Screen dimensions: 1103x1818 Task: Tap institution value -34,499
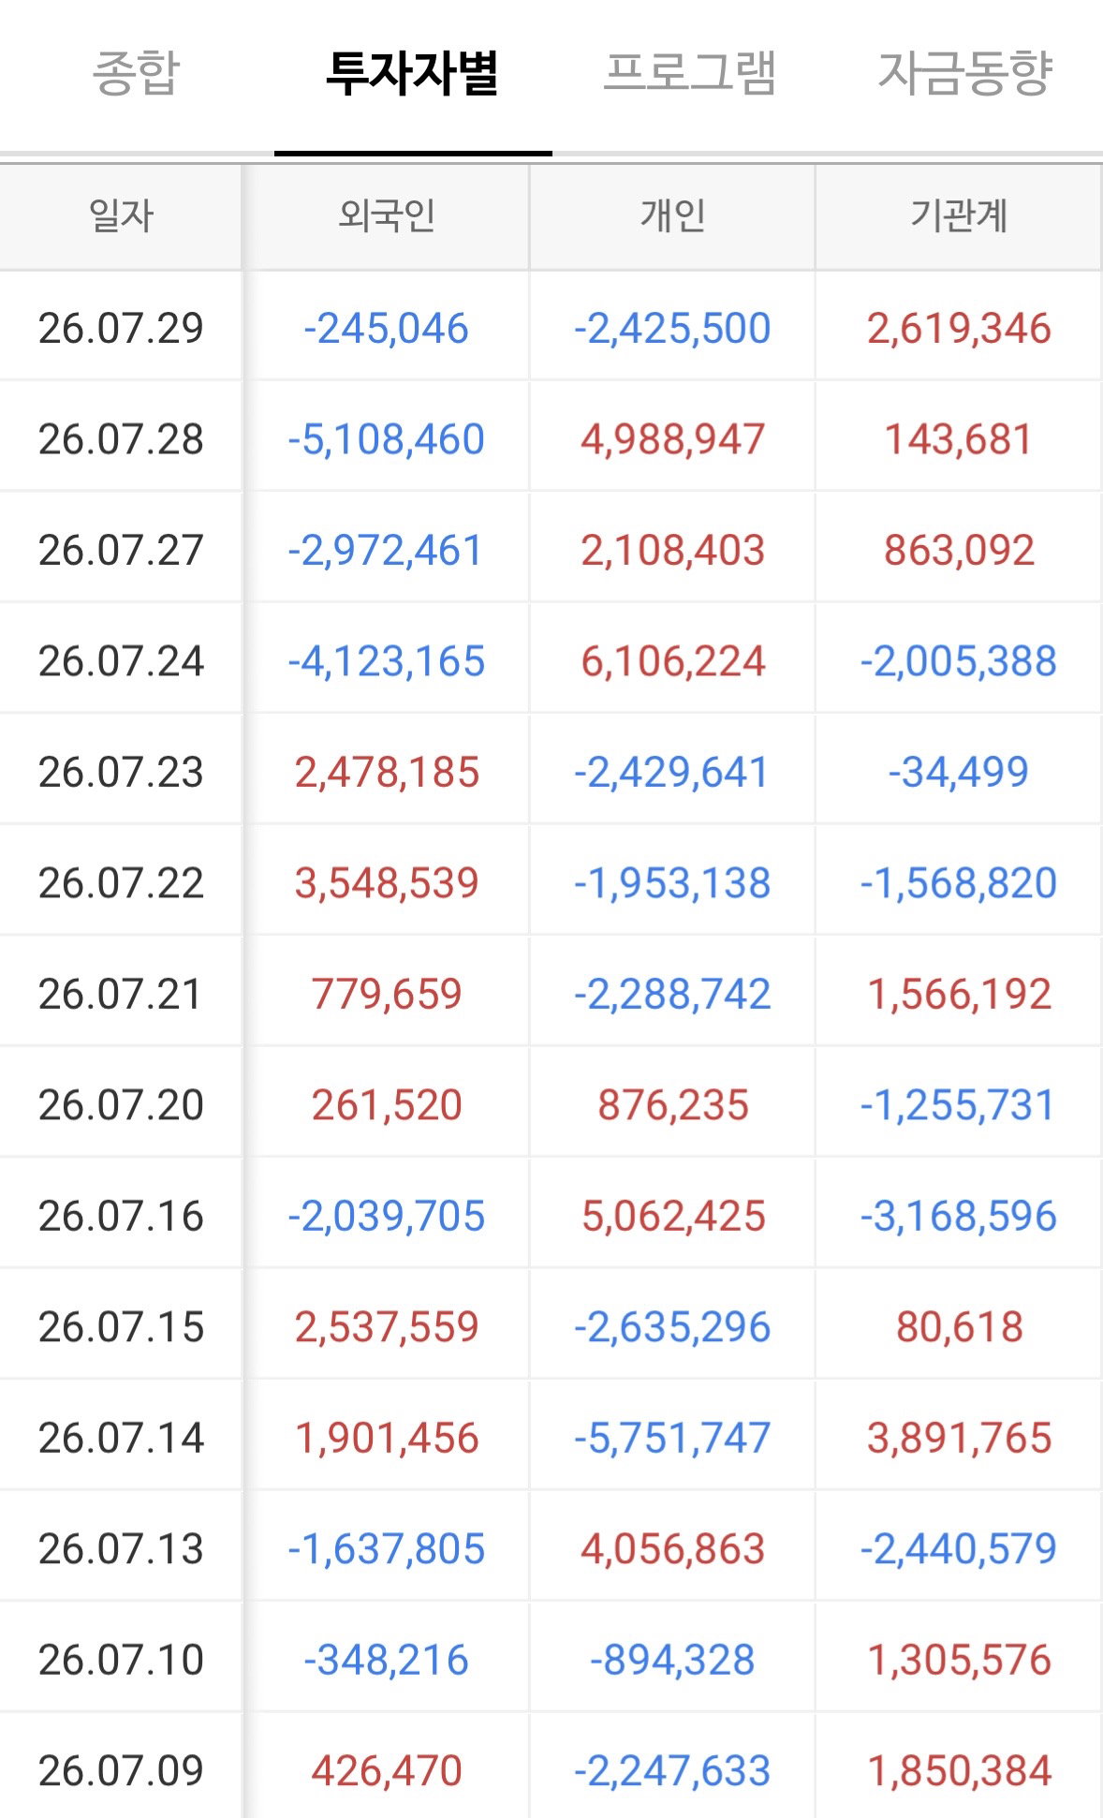pos(959,773)
